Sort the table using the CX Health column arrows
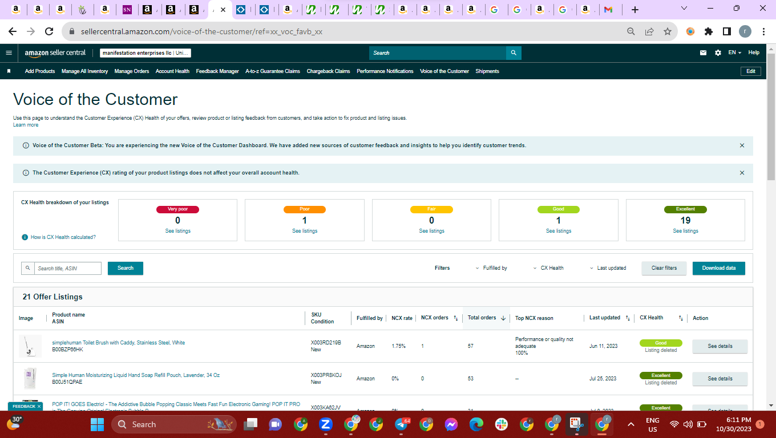 click(681, 318)
